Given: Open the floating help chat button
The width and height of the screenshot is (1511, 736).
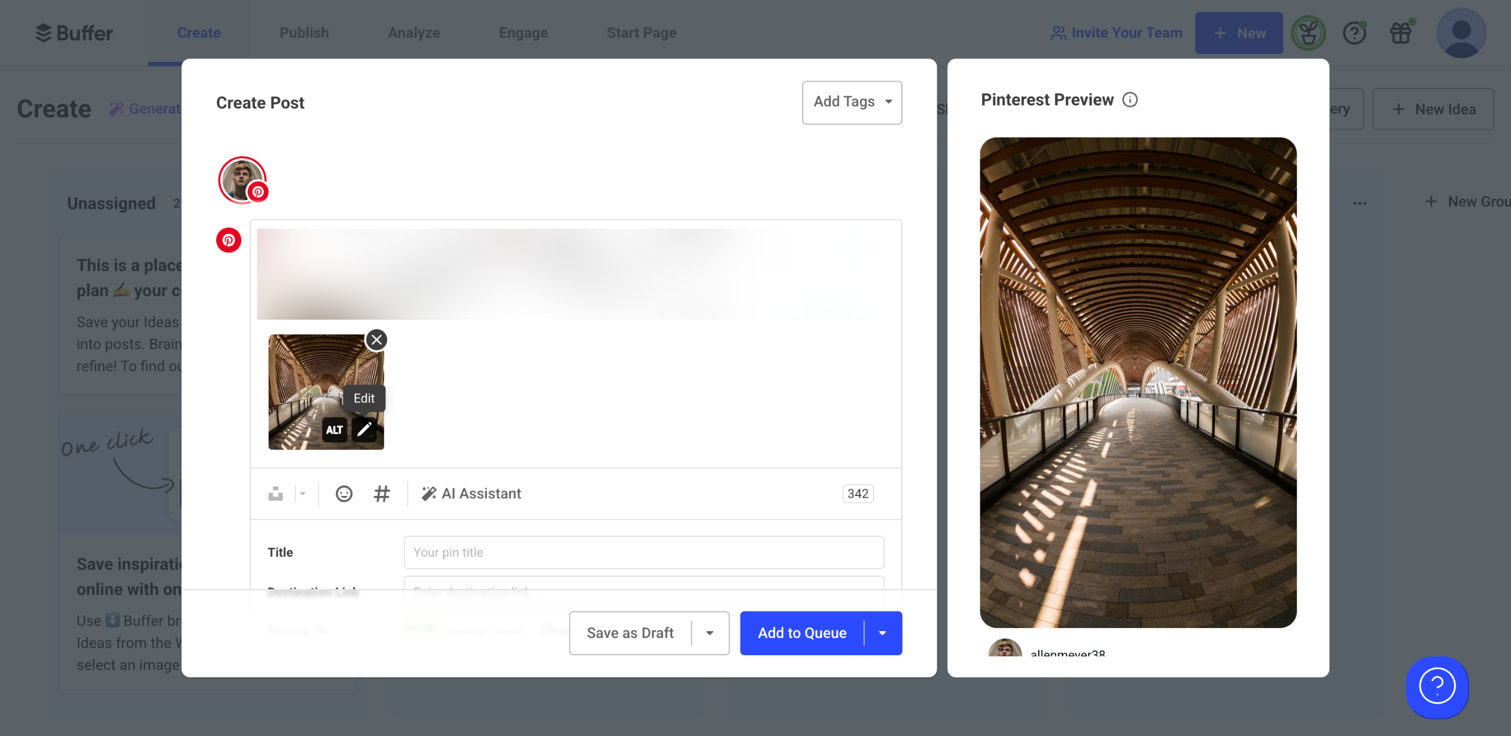Looking at the screenshot, I should coord(1437,686).
